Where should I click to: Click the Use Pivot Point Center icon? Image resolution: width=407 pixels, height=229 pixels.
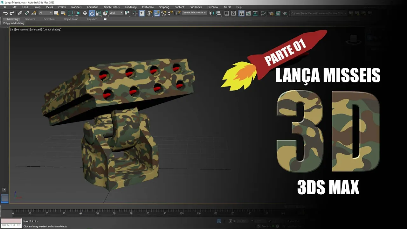click(x=127, y=13)
